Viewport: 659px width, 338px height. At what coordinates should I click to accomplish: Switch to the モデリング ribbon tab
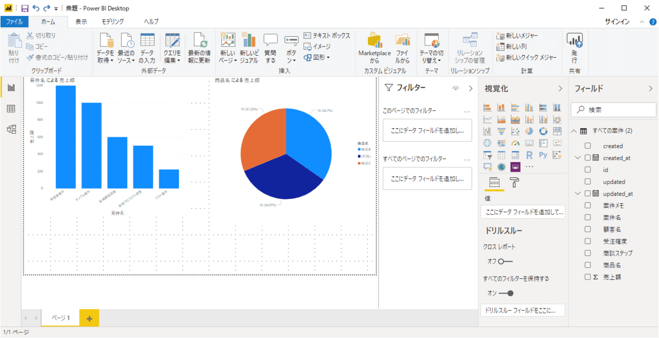pos(113,22)
